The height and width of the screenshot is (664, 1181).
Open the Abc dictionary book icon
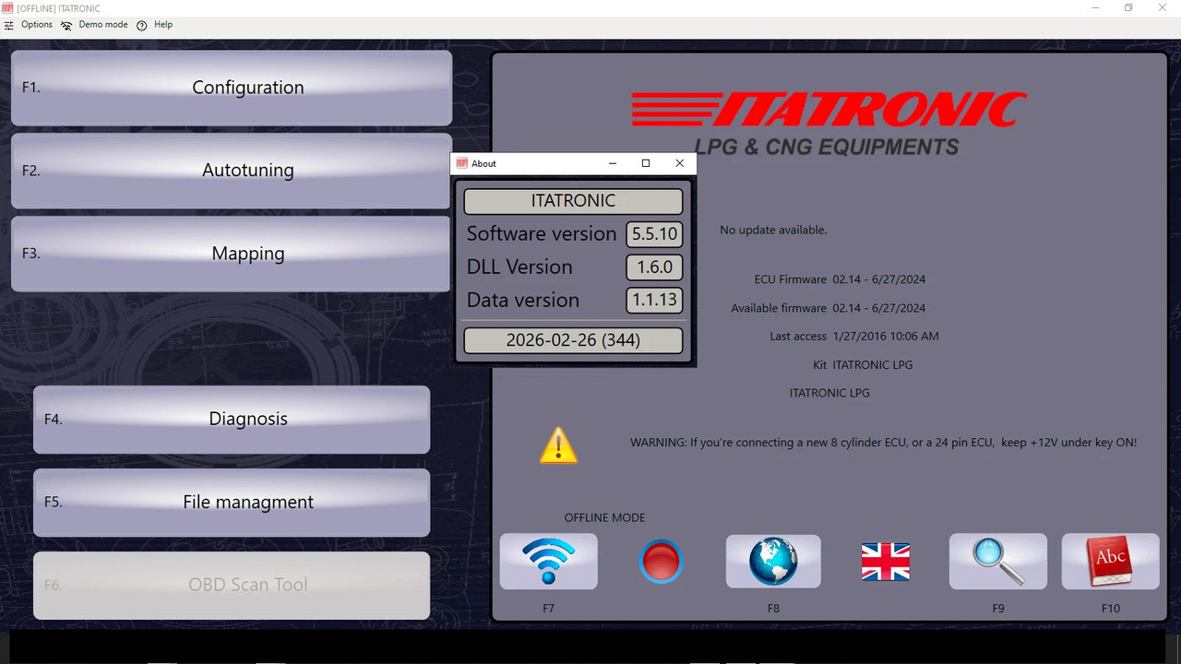[x=1111, y=562]
